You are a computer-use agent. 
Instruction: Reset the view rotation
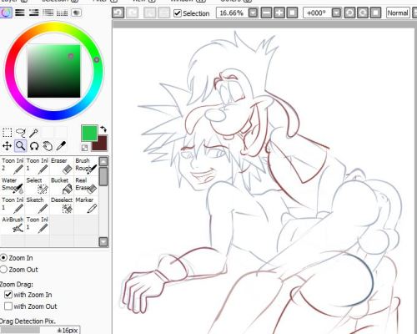click(x=375, y=13)
